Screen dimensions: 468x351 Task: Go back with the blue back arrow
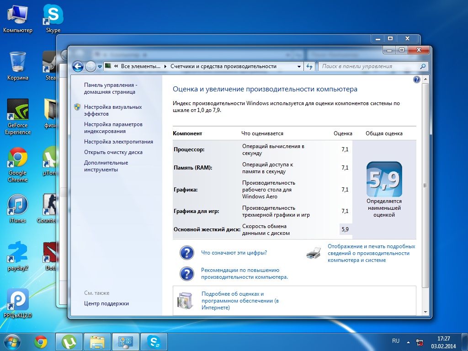pos(78,66)
